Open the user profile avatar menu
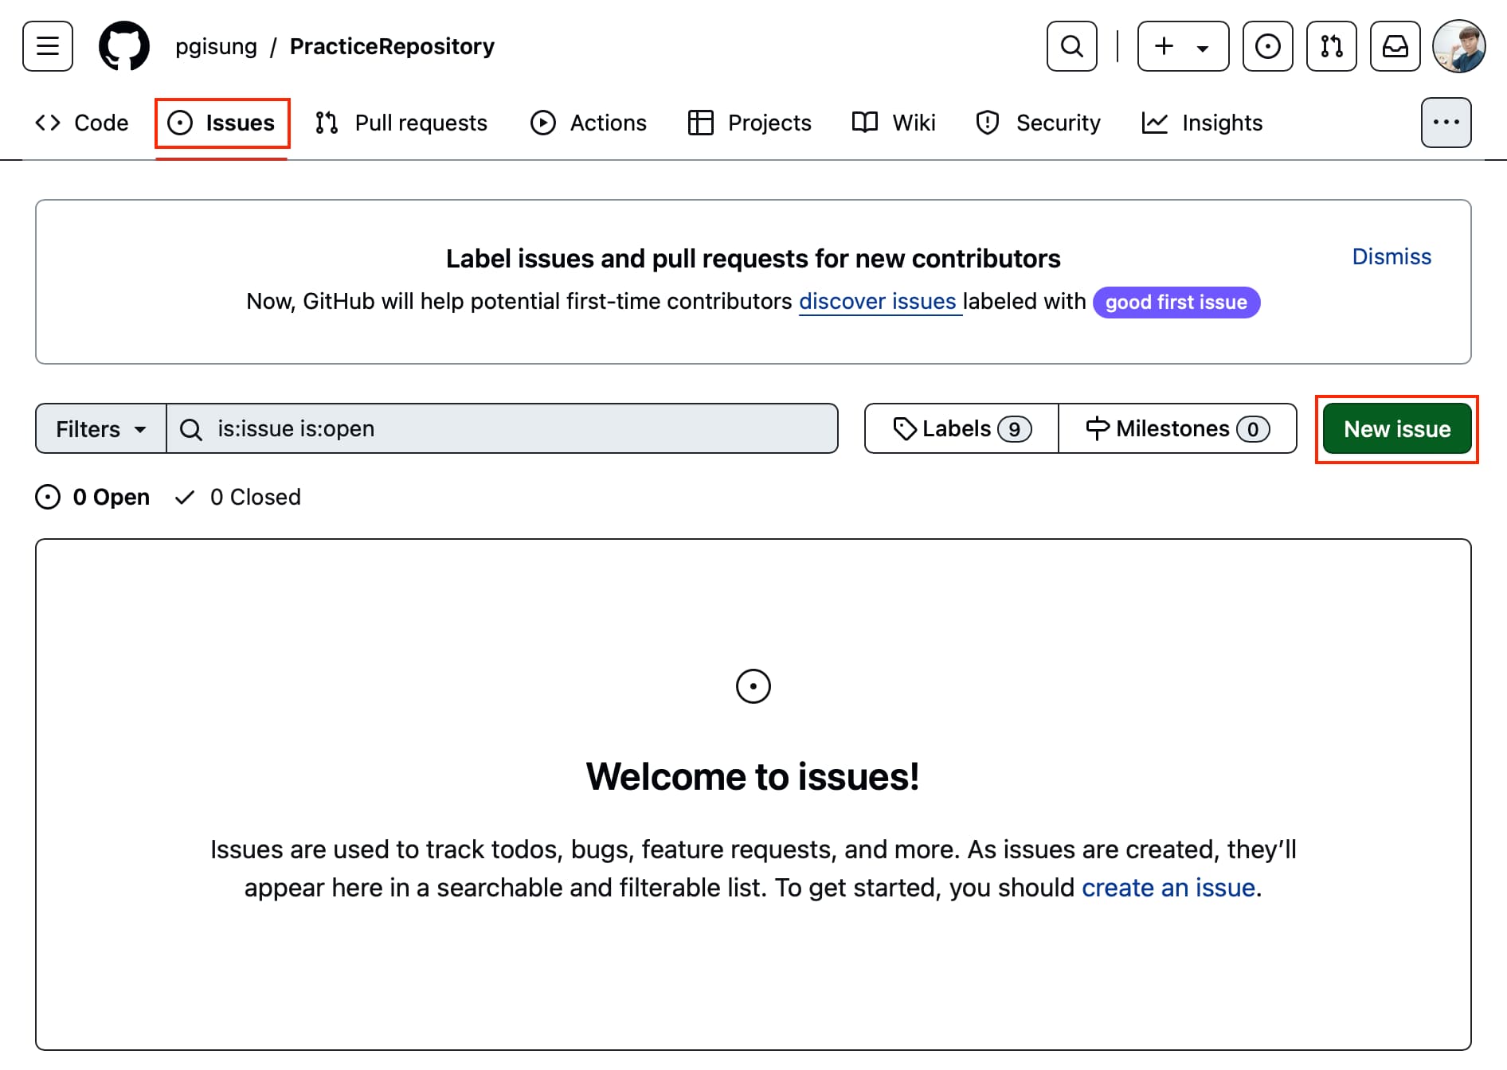The height and width of the screenshot is (1070, 1507). pos(1458,46)
